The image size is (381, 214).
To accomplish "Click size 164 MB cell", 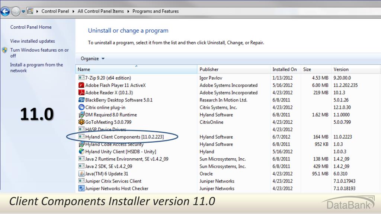I will 321,137.
